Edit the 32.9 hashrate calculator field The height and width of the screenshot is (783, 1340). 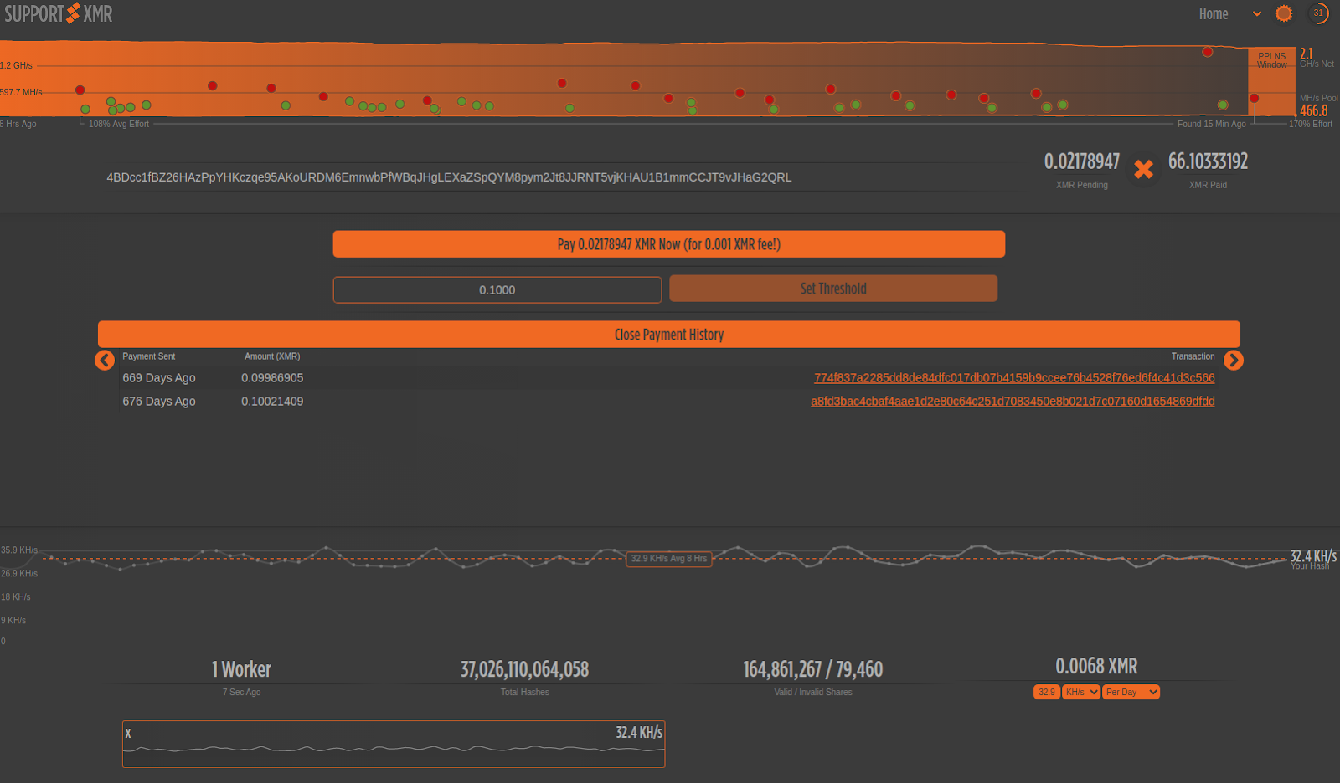click(1047, 692)
